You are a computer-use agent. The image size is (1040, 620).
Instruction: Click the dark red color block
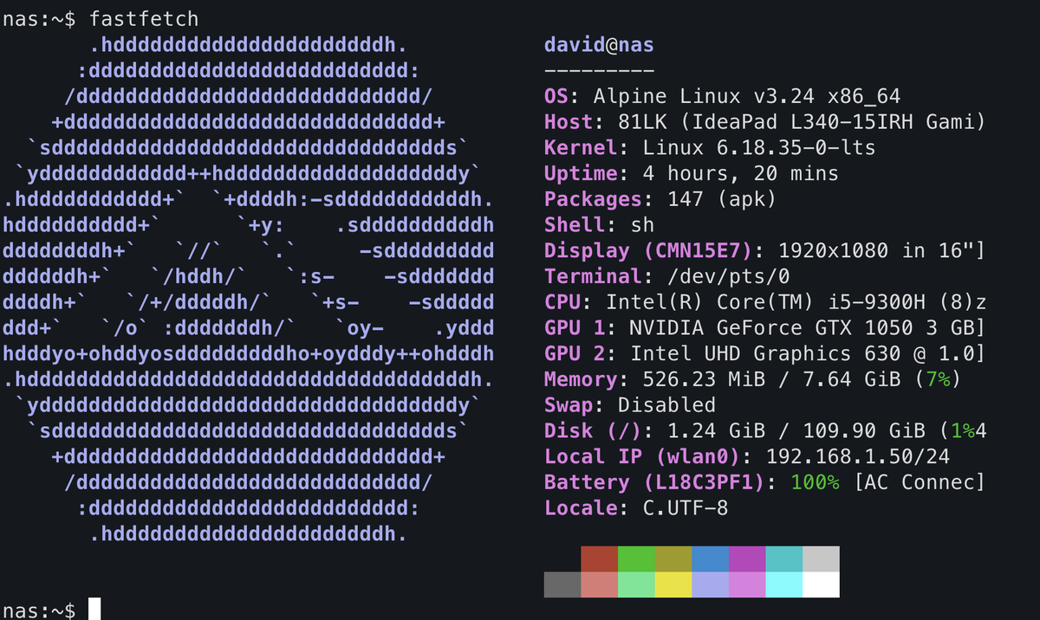[600, 559]
